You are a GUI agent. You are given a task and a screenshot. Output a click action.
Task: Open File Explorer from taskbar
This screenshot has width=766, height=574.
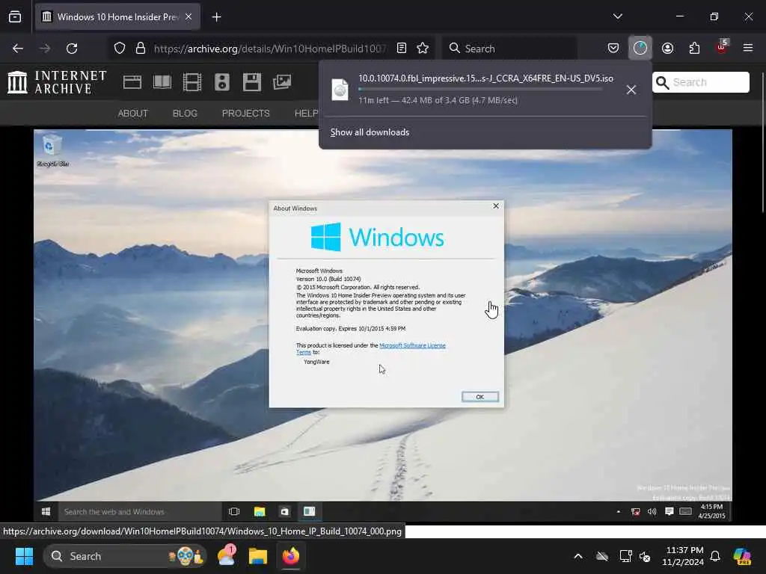(x=258, y=556)
